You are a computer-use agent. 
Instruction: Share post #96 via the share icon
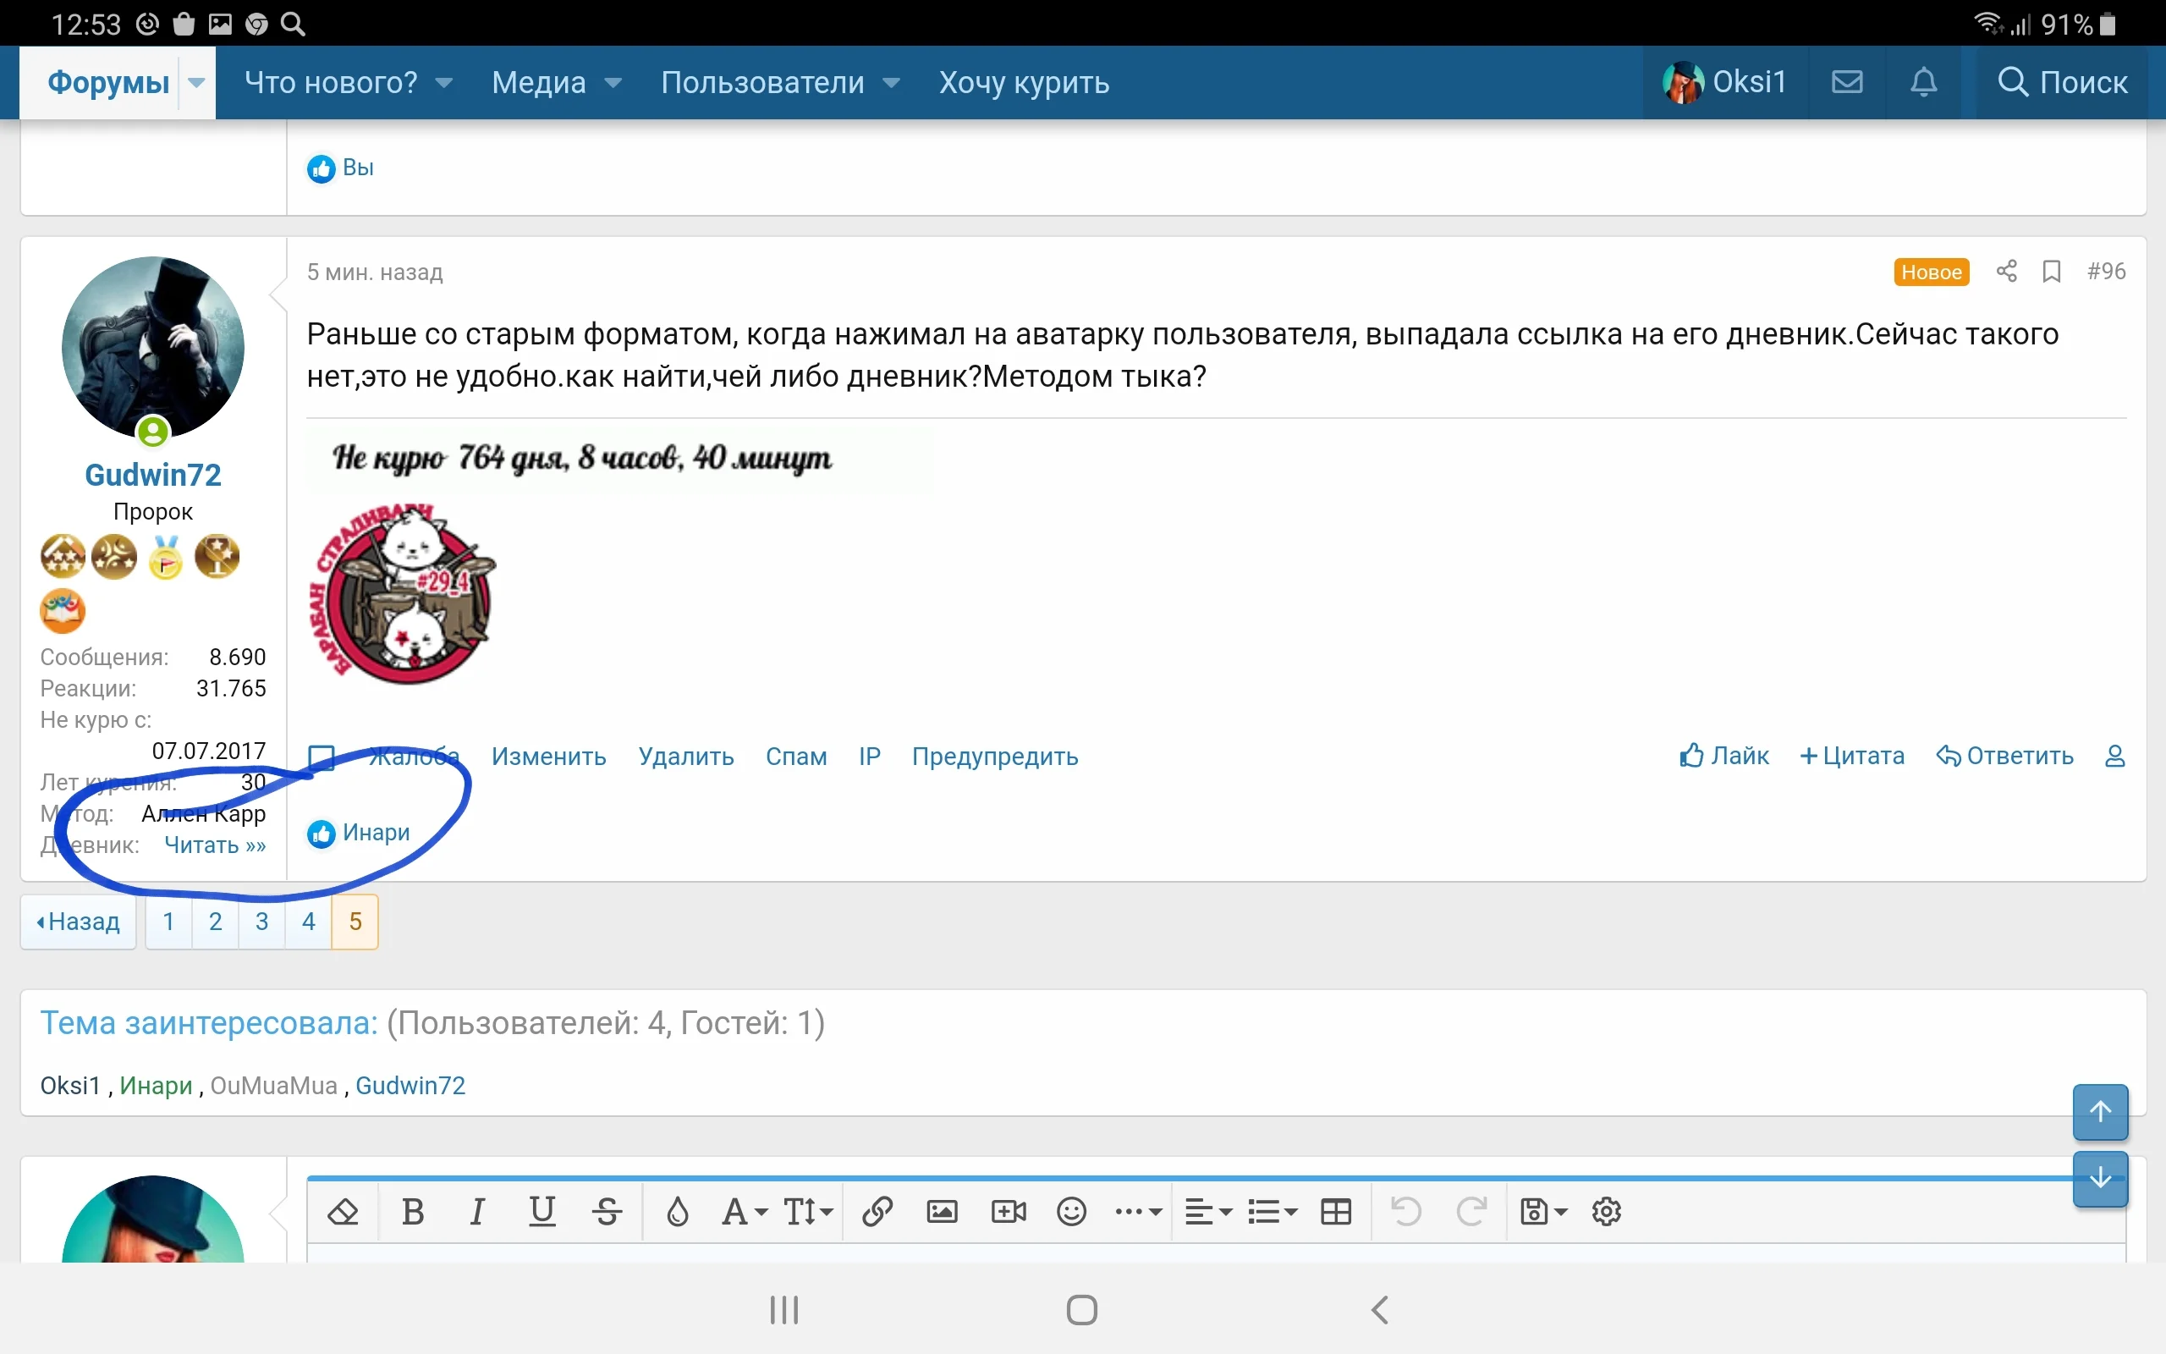tap(2008, 271)
